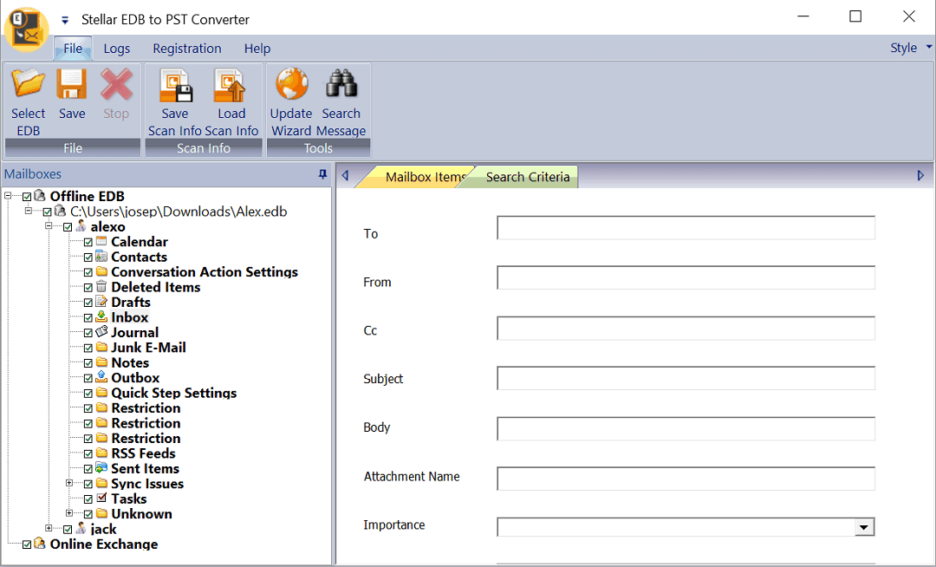The height and width of the screenshot is (567, 936).
Task: Select the Outbox folder icon
Action: point(101,377)
